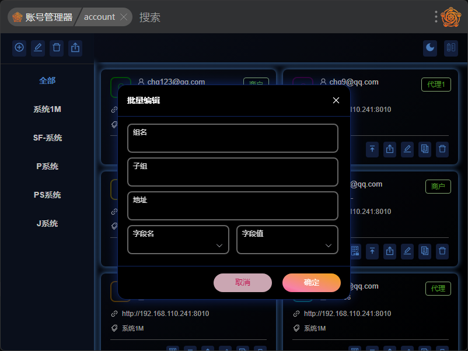Screen dimensions: 468x351
Task: Click the 搜索 search field
Action: click(150, 17)
